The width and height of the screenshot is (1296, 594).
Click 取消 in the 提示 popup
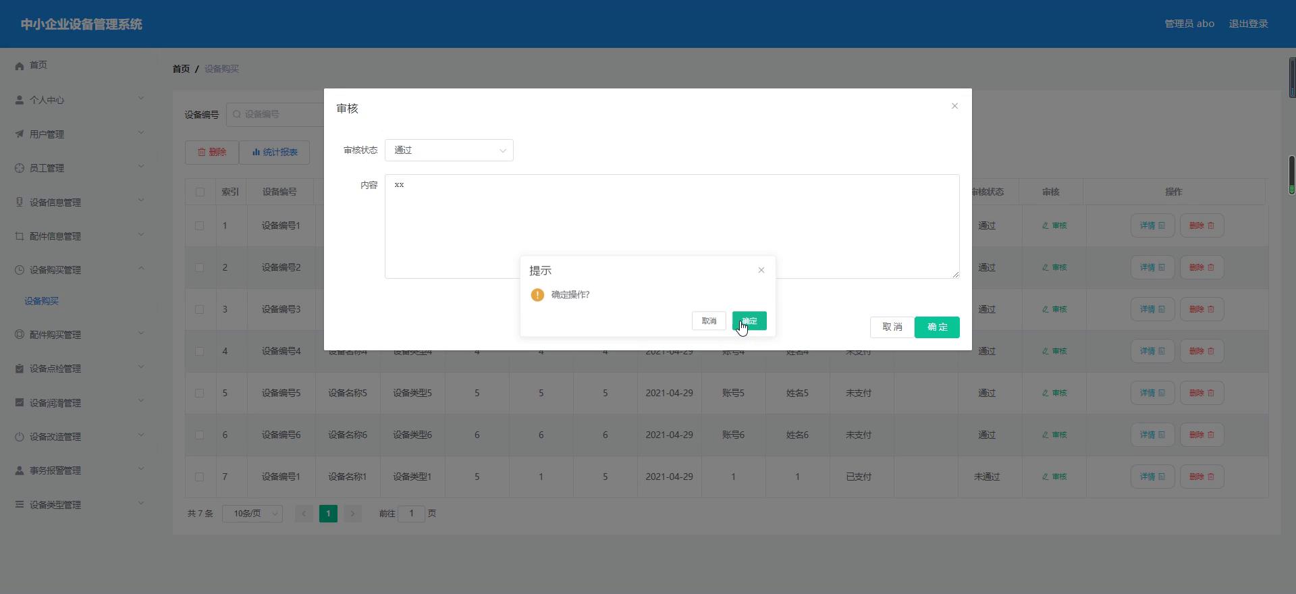click(x=709, y=321)
